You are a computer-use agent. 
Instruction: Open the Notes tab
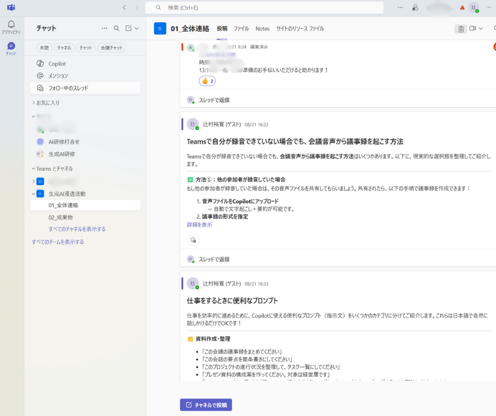[x=263, y=29]
